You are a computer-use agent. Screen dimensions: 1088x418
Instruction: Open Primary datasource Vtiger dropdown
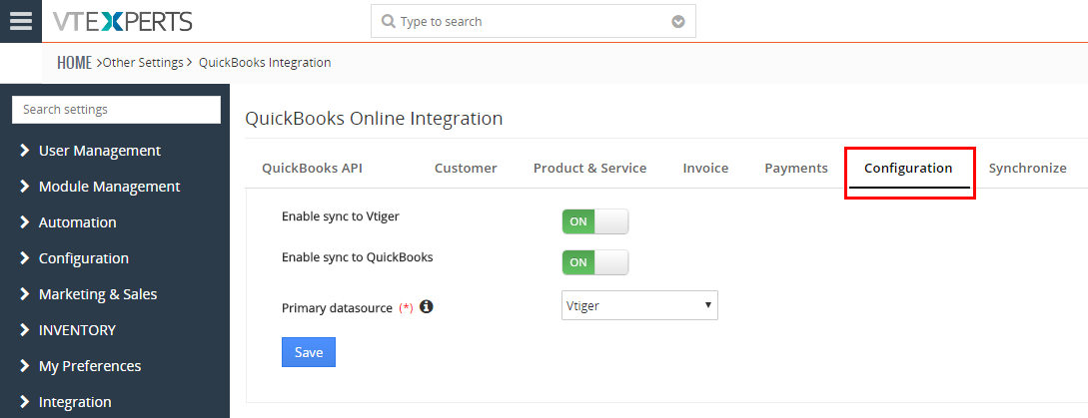coord(639,305)
